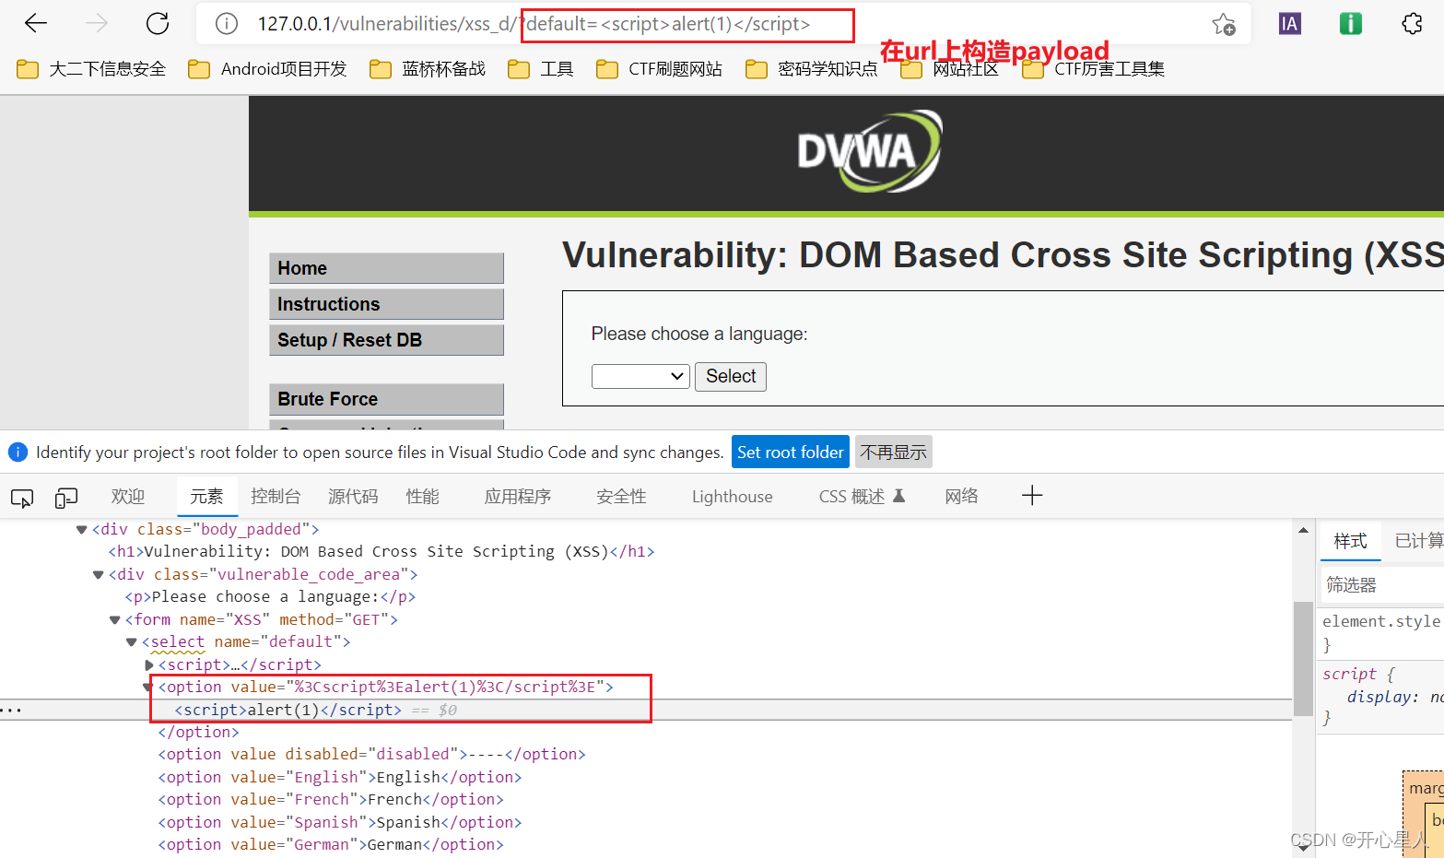Open 密码学知识点 bookmark folder
1444x858 pixels.
(x=812, y=69)
